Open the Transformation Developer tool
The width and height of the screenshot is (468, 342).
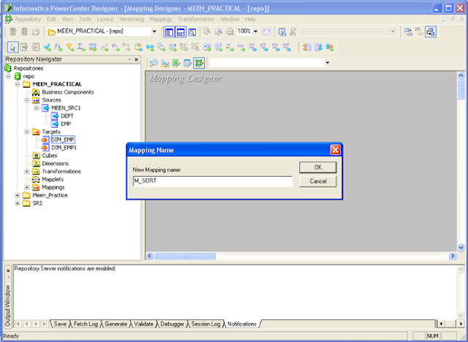point(176,63)
